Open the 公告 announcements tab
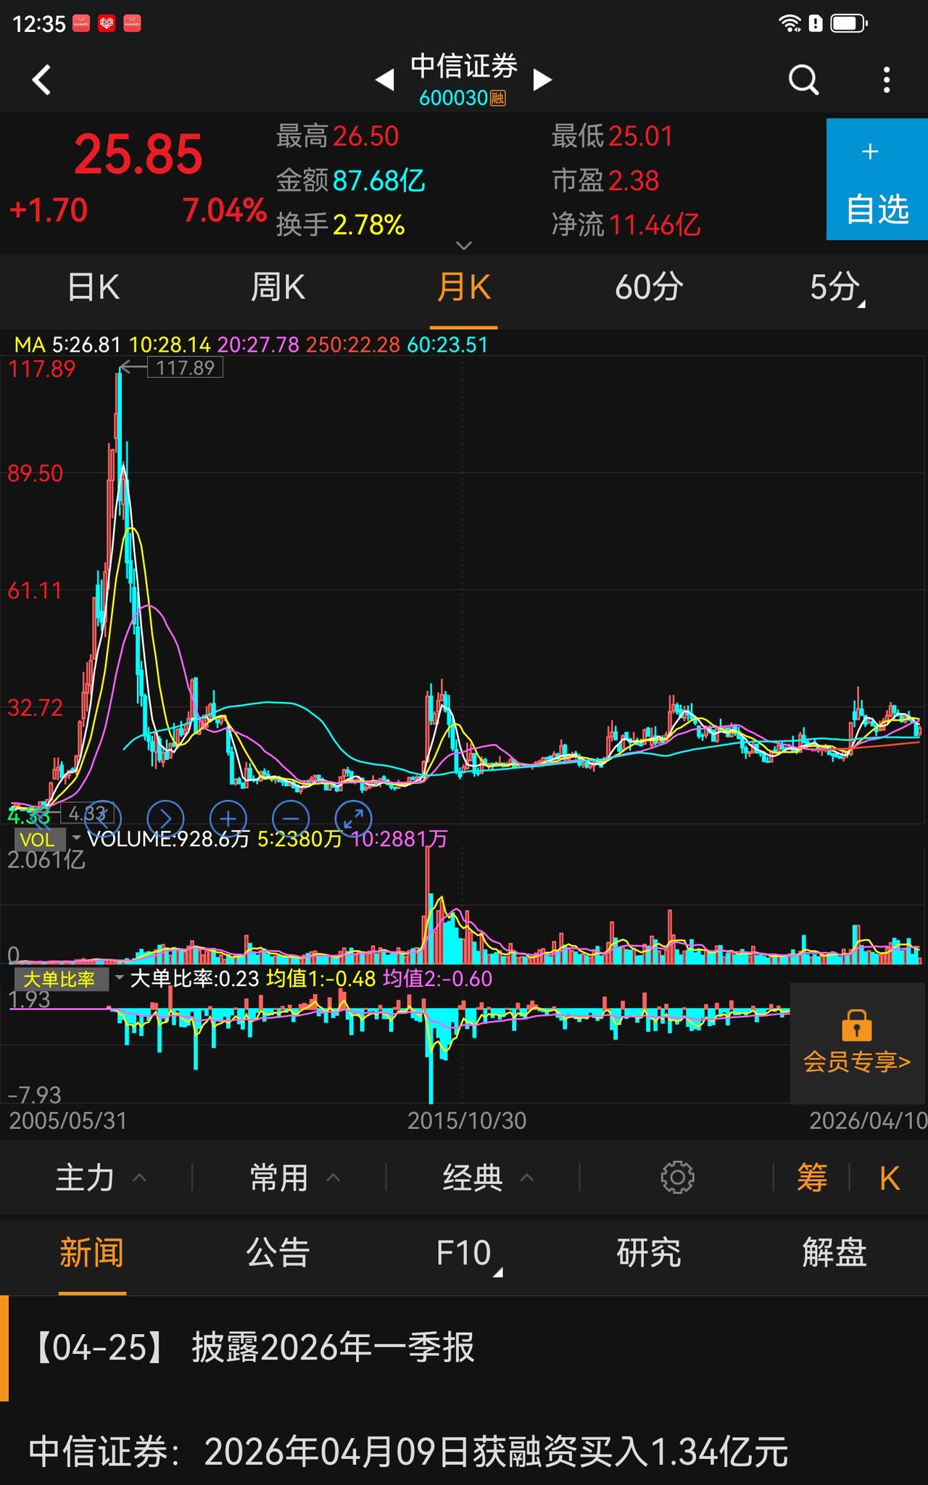The image size is (928, 1485). [278, 1253]
